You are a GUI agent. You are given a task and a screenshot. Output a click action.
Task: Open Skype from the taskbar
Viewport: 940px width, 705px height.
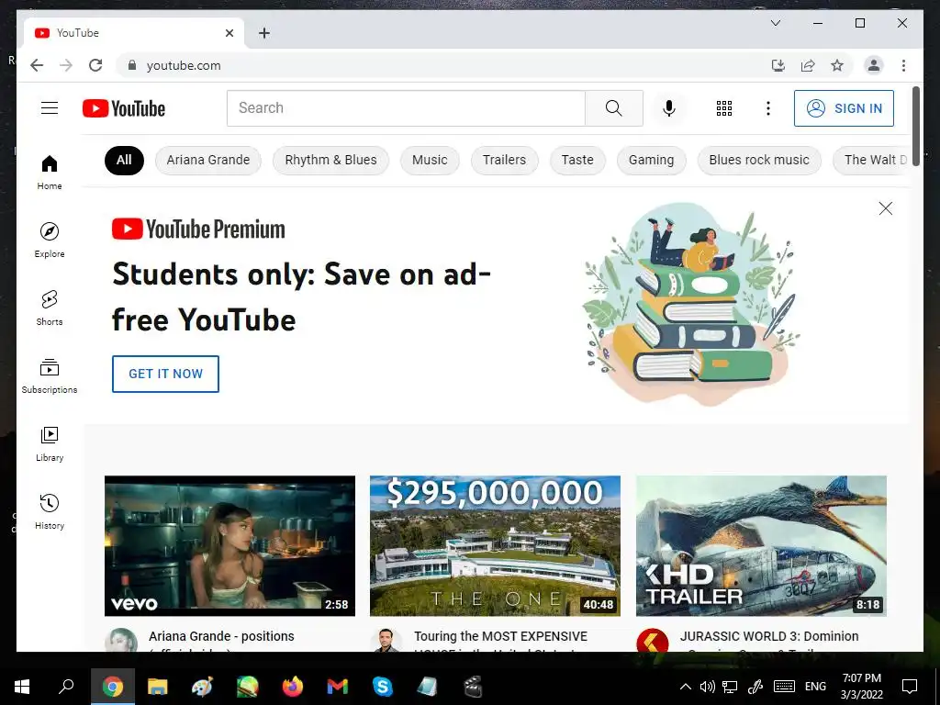coord(383,687)
